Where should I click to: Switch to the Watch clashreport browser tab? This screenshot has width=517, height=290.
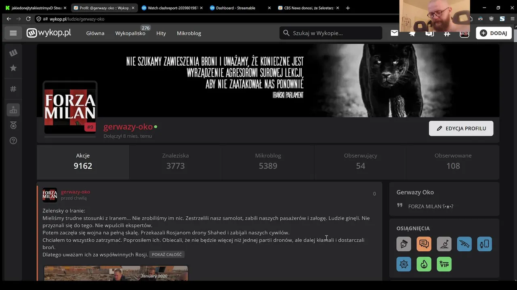click(x=173, y=8)
